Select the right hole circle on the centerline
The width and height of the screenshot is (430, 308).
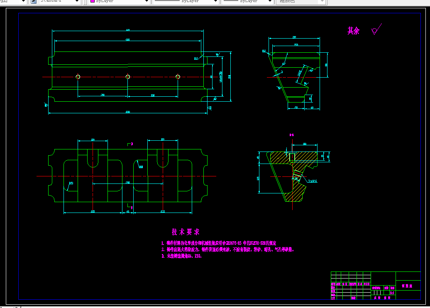(x=178, y=77)
